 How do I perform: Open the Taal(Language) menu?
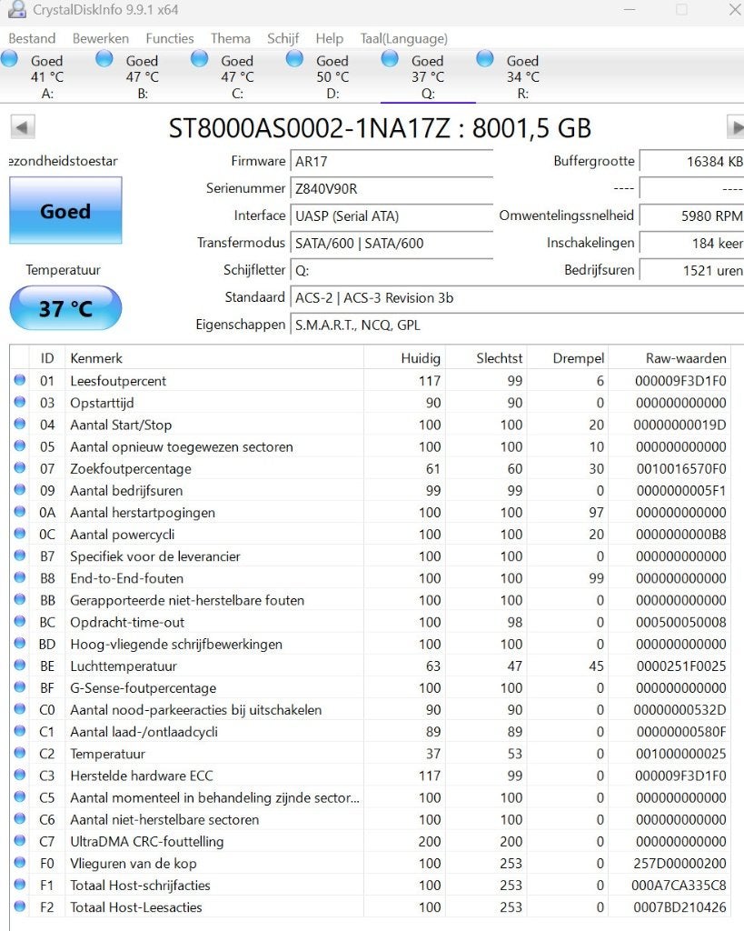click(x=403, y=38)
